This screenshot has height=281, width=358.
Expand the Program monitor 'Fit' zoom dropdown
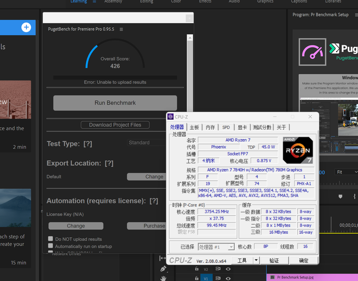pyautogui.click(x=346, y=172)
